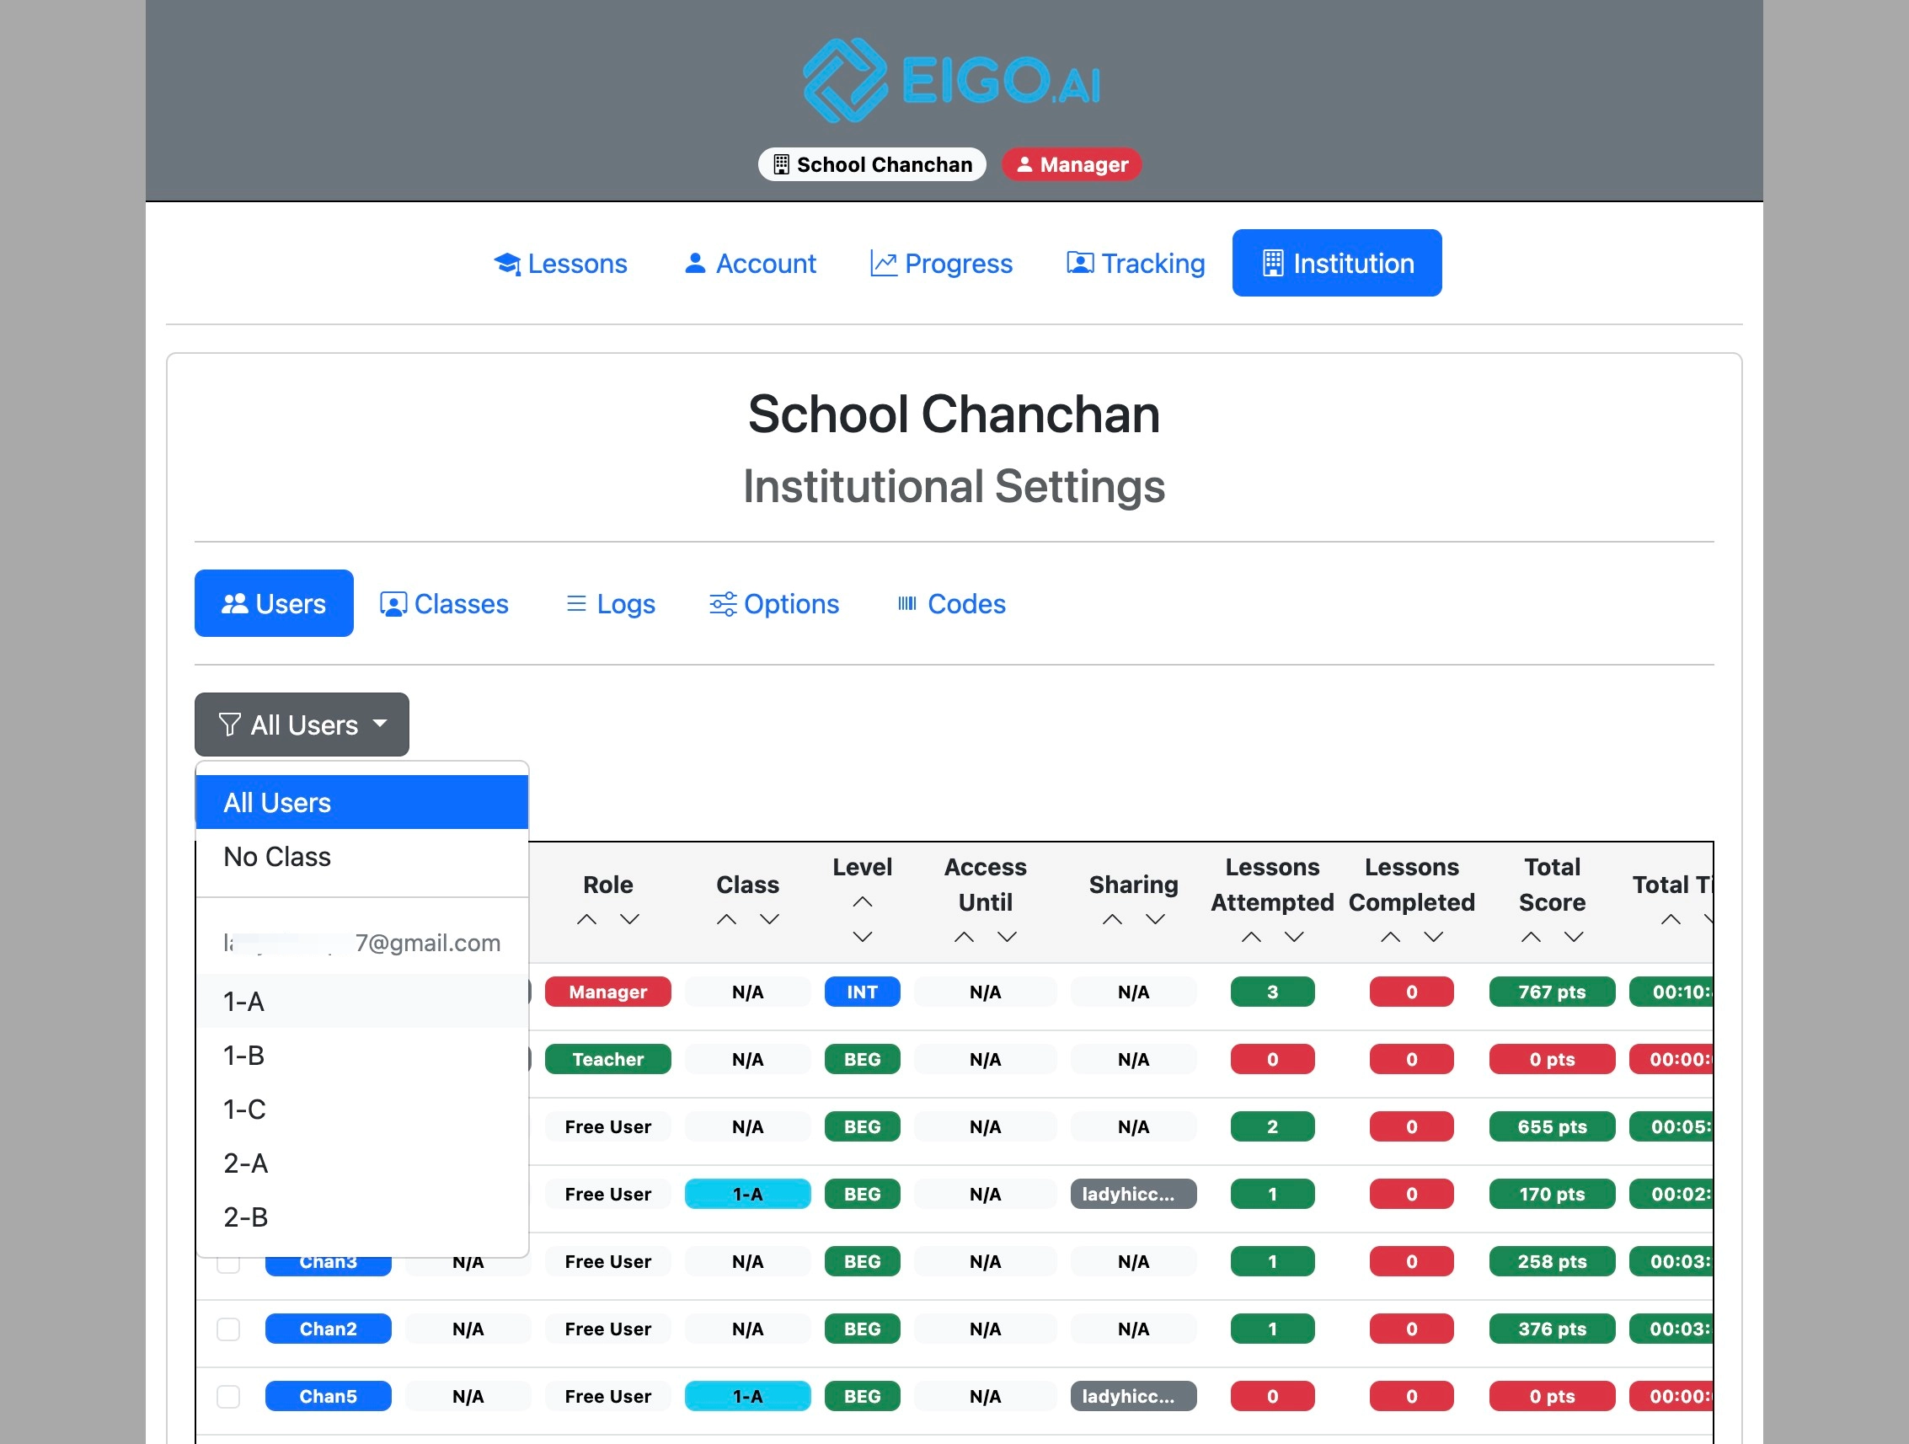Image resolution: width=1909 pixels, height=1444 pixels.
Task: Click the Chan5 username badge
Action: pyautogui.click(x=328, y=1397)
